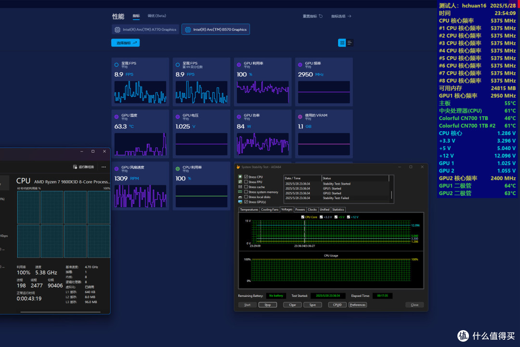520x347 pixels.
Task: Enable the Stress FPU checkbox
Action: [246, 182]
